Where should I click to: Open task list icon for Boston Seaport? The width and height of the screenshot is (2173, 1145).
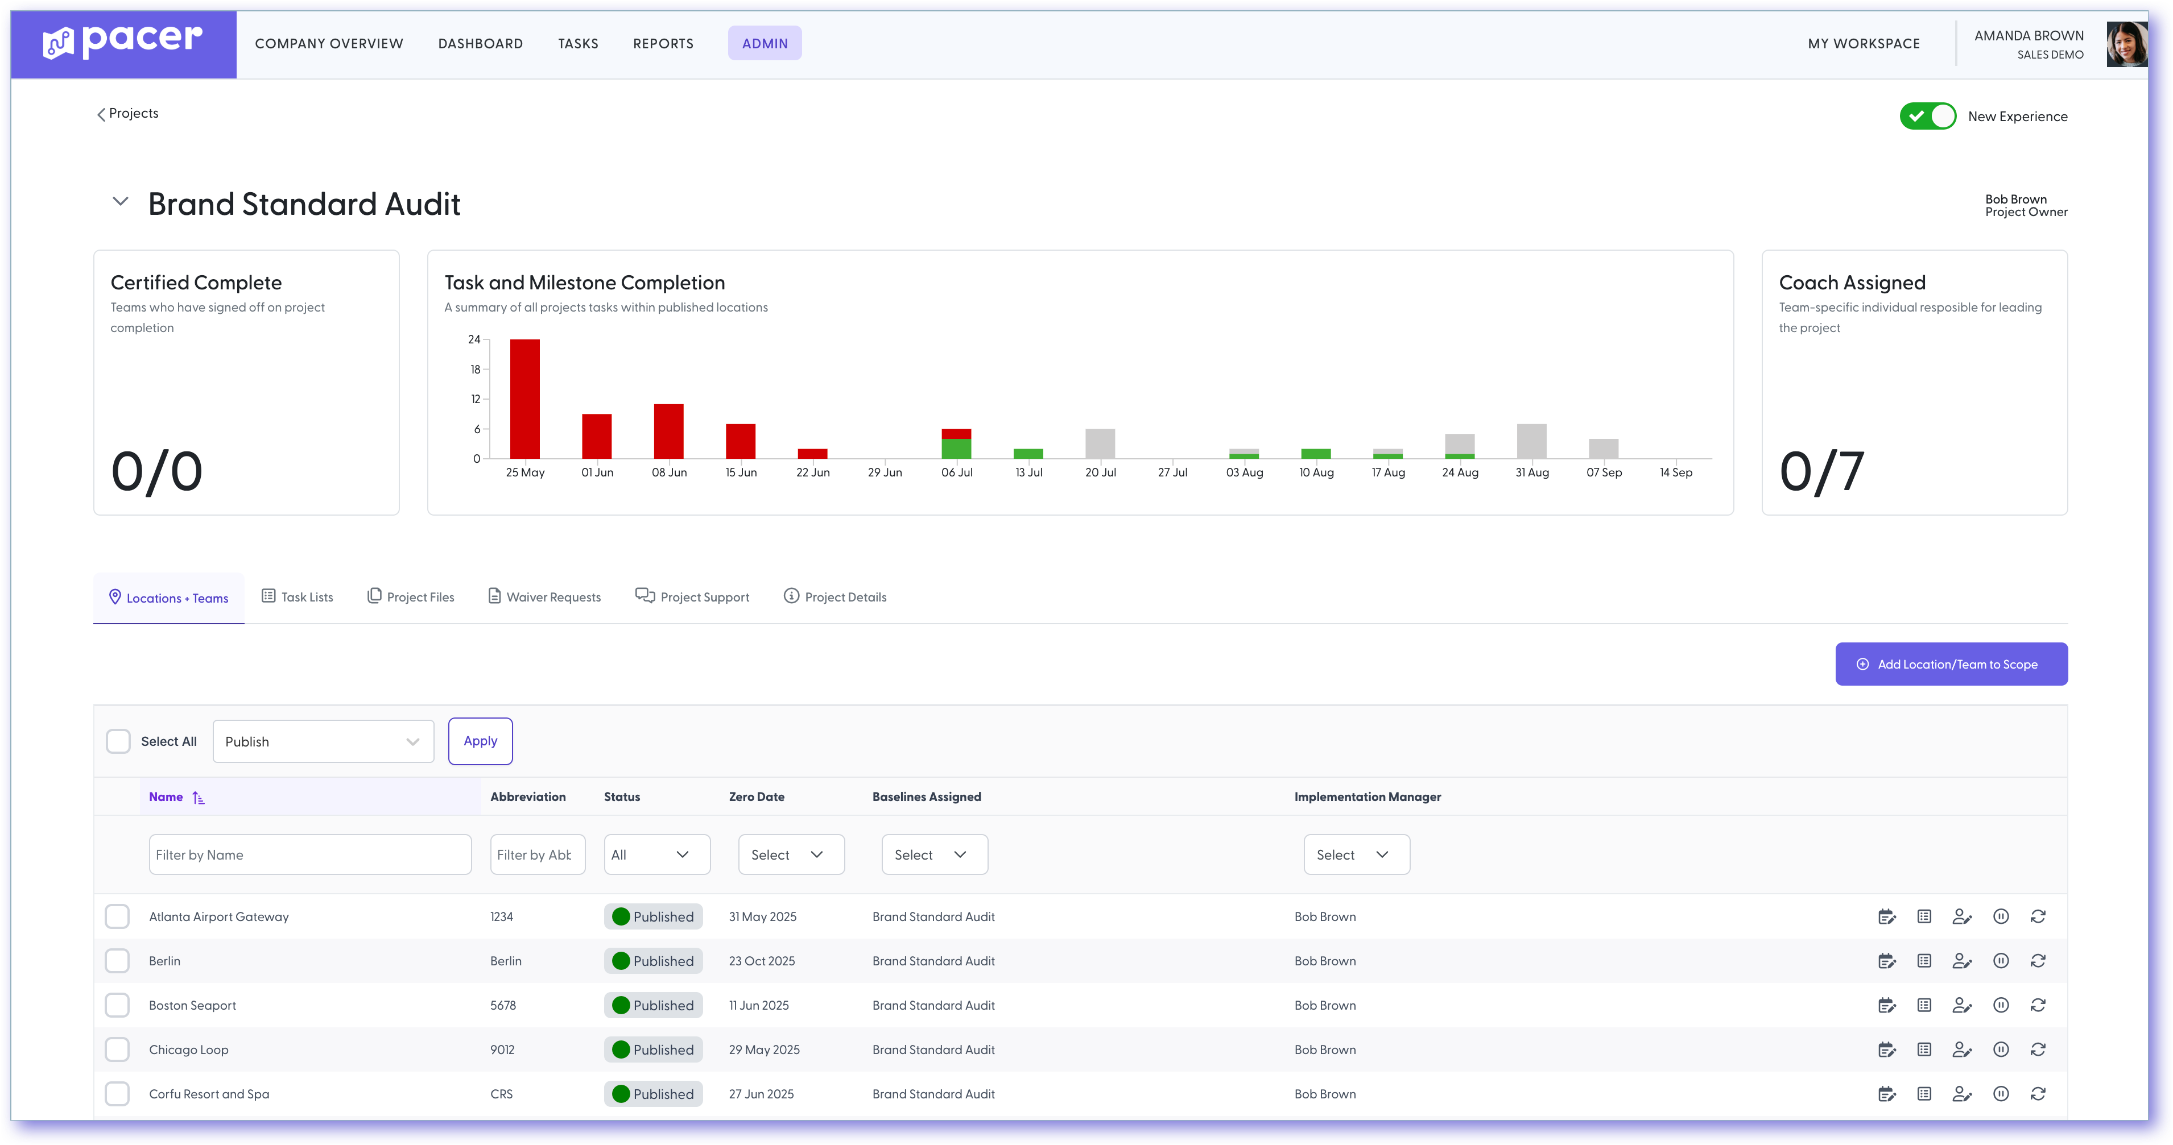click(x=1924, y=1005)
